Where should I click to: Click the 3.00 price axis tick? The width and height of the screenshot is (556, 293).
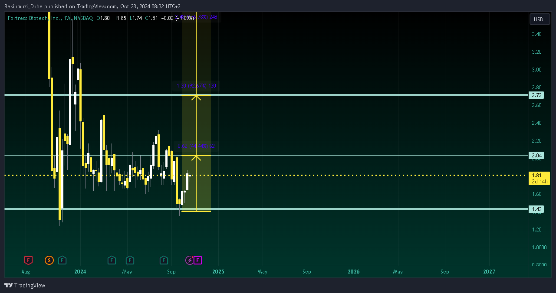pyautogui.click(x=536, y=70)
